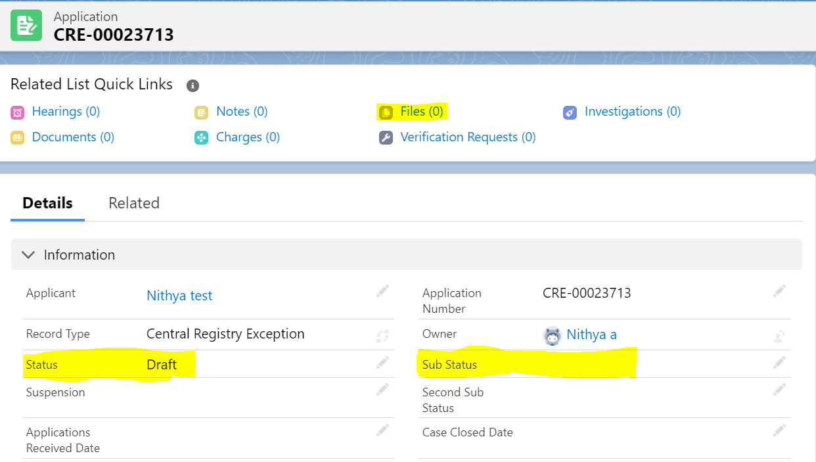The width and height of the screenshot is (816, 462).
Task: Click the Charges related list icon
Action: point(201,137)
